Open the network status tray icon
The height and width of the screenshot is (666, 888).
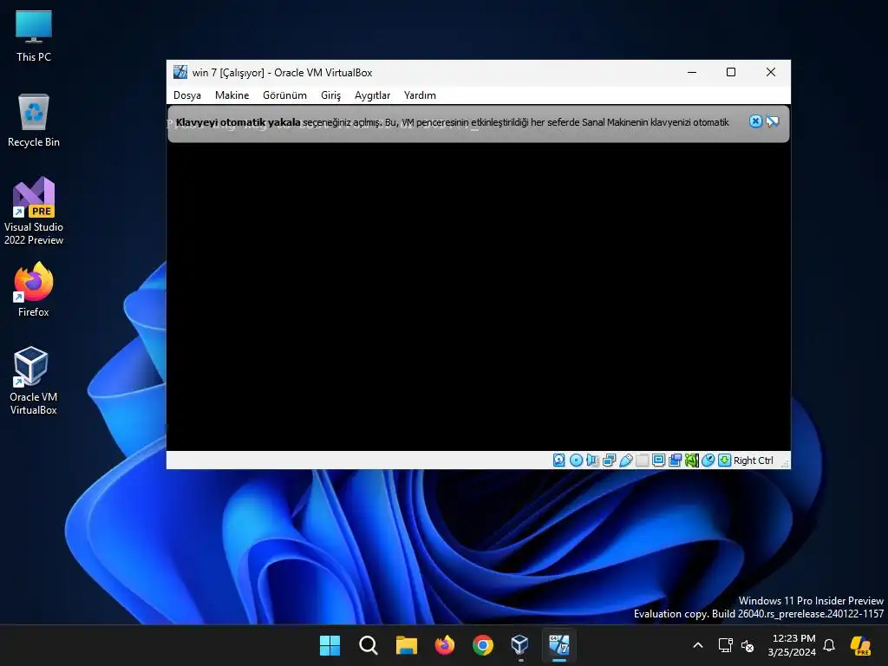[x=726, y=645]
